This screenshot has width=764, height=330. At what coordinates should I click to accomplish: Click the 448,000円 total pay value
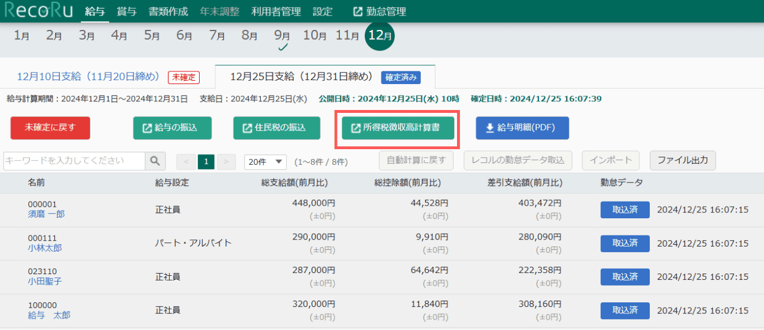click(x=314, y=203)
